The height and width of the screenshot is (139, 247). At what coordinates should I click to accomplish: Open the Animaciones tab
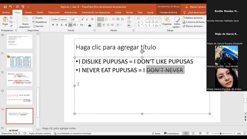pos(71,12)
